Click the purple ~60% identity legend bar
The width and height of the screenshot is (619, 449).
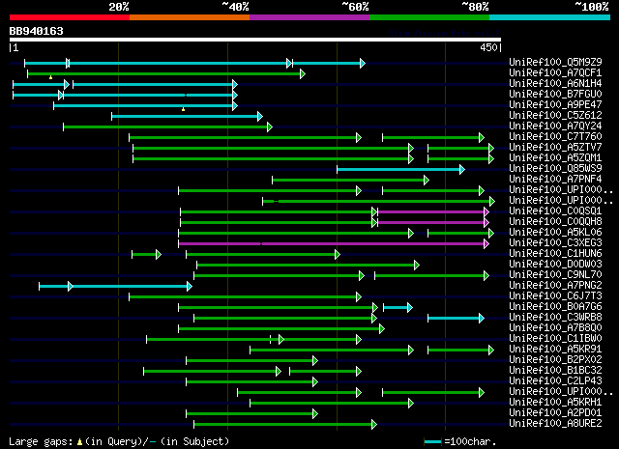pyautogui.click(x=309, y=17)
